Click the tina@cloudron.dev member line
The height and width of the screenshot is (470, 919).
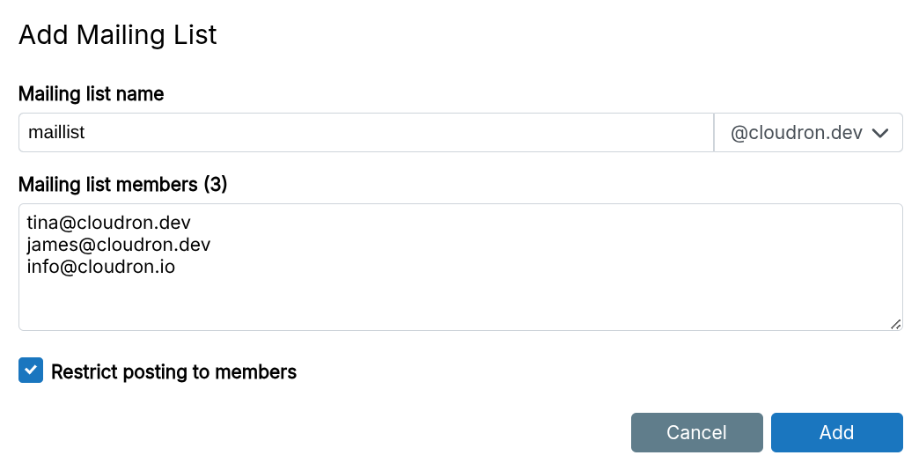click(x=109, y=223)
